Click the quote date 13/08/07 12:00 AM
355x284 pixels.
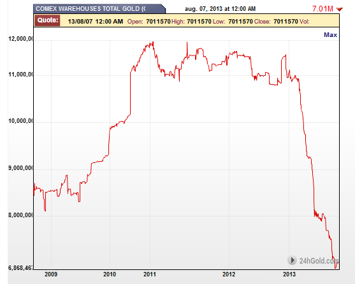click(x=96, y=22)
